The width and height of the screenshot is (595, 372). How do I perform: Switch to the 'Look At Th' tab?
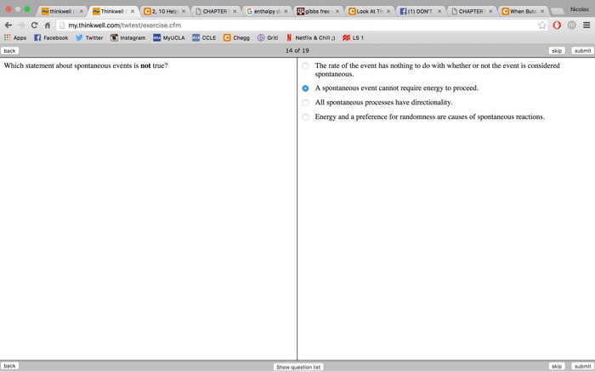point(368,11)
